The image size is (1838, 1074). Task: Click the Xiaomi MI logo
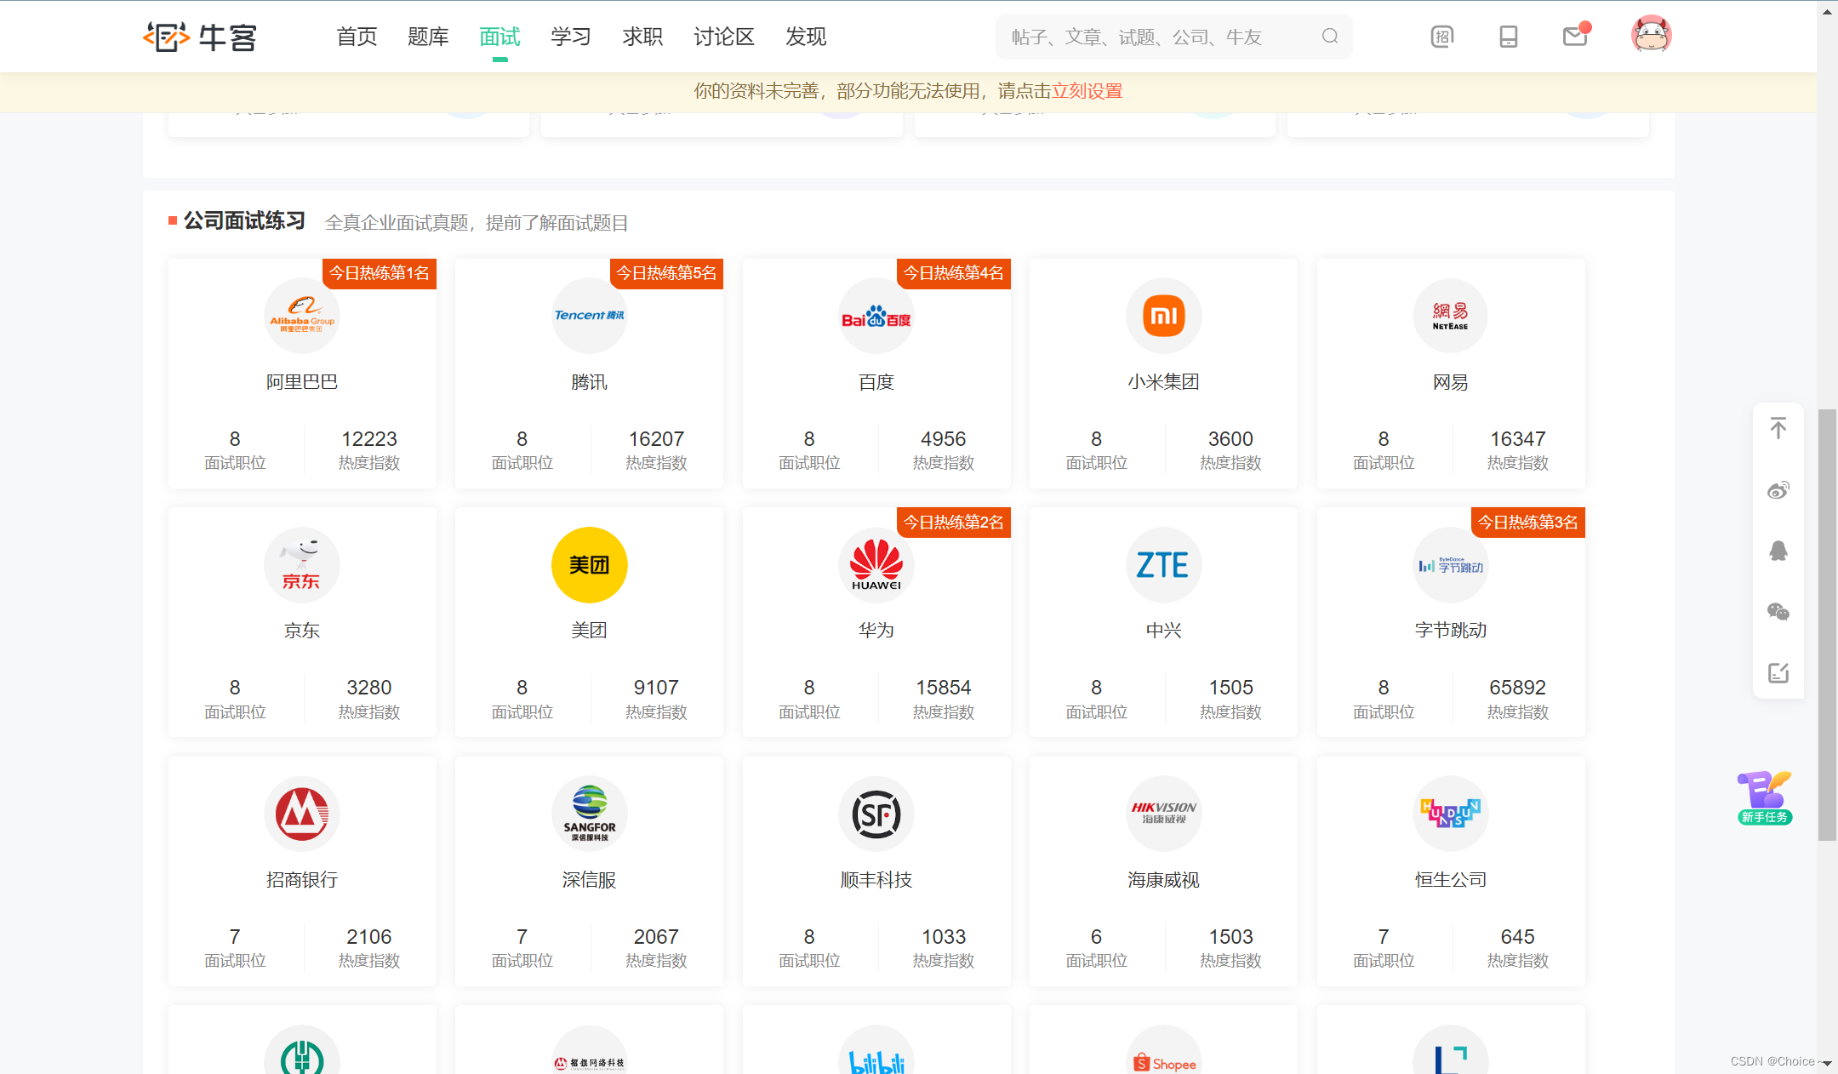(x=1164, y=316)
